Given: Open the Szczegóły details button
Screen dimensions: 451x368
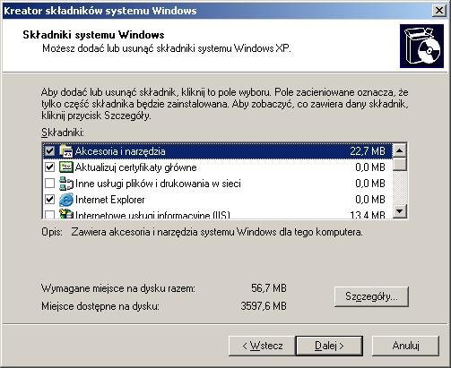Looking at the screenshot, I should [x=371, y=296].
